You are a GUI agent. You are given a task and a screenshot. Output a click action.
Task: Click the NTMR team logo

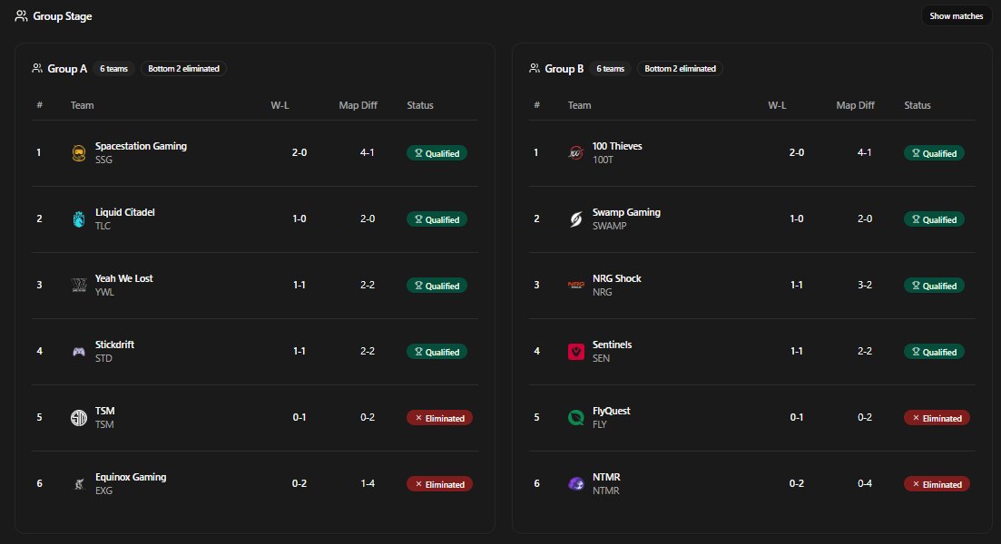point(576,484)
